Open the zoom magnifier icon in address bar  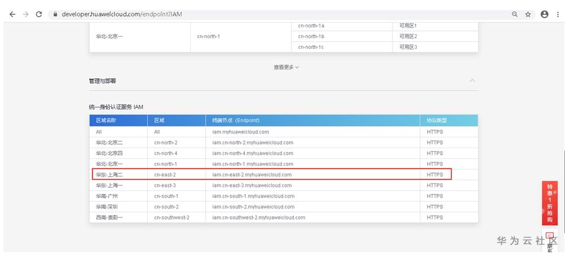(x=515, y=14)
